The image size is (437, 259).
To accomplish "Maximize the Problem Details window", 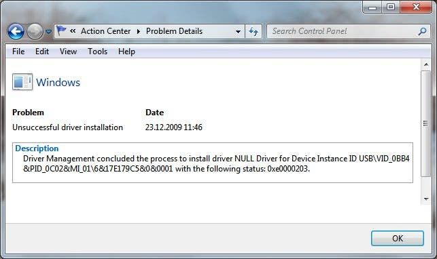I will (391, 7).
